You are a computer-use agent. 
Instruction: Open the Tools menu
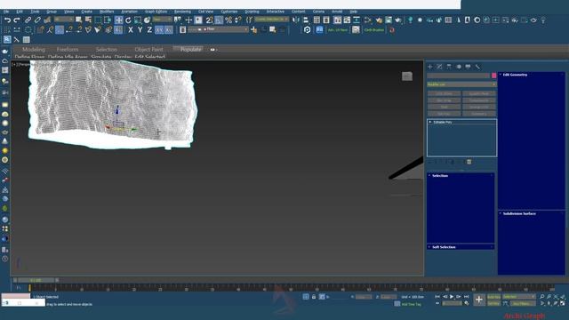point(35,12)
